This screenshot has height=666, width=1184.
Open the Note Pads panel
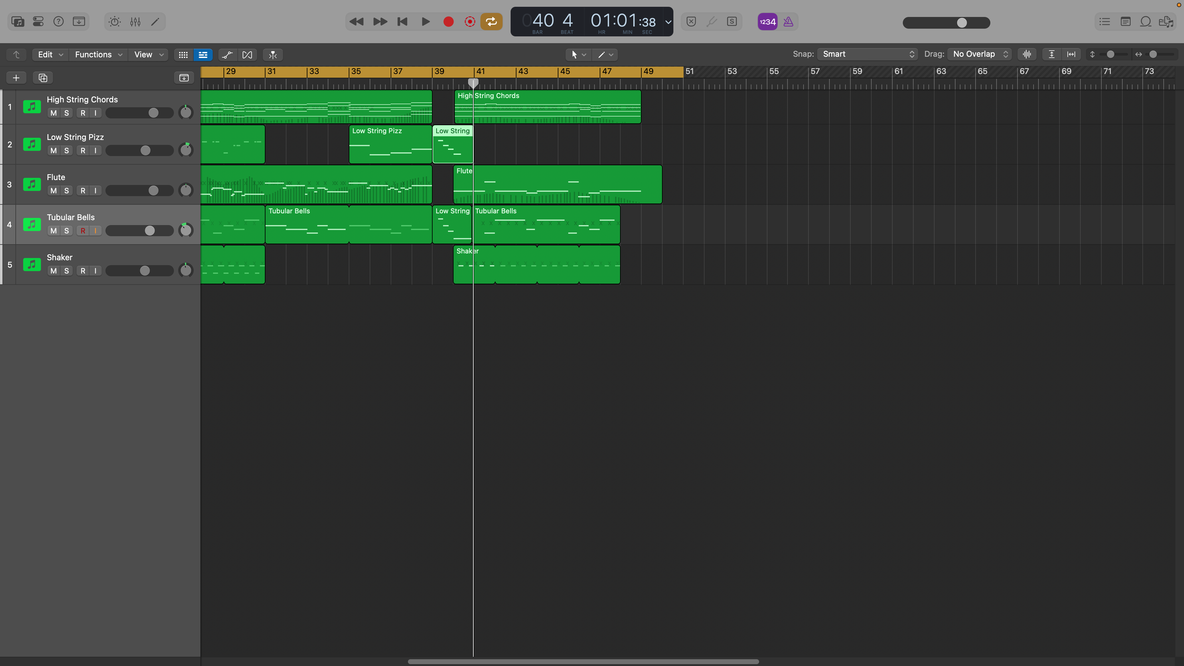pyautogui.click(x=1126, y=22)
